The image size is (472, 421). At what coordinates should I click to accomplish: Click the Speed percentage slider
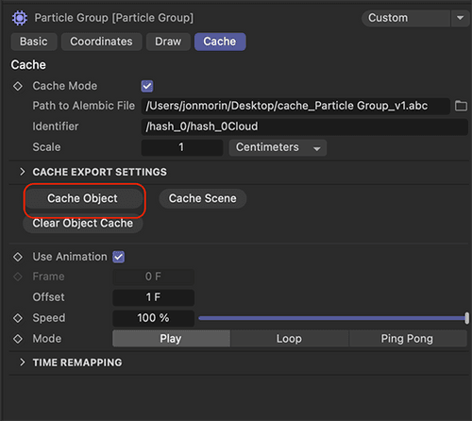pos(333,318)
